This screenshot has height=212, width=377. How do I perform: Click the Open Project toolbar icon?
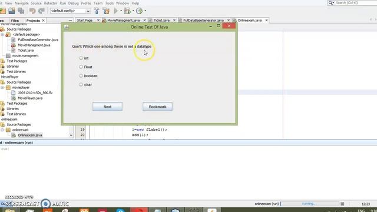pos(3,11)
